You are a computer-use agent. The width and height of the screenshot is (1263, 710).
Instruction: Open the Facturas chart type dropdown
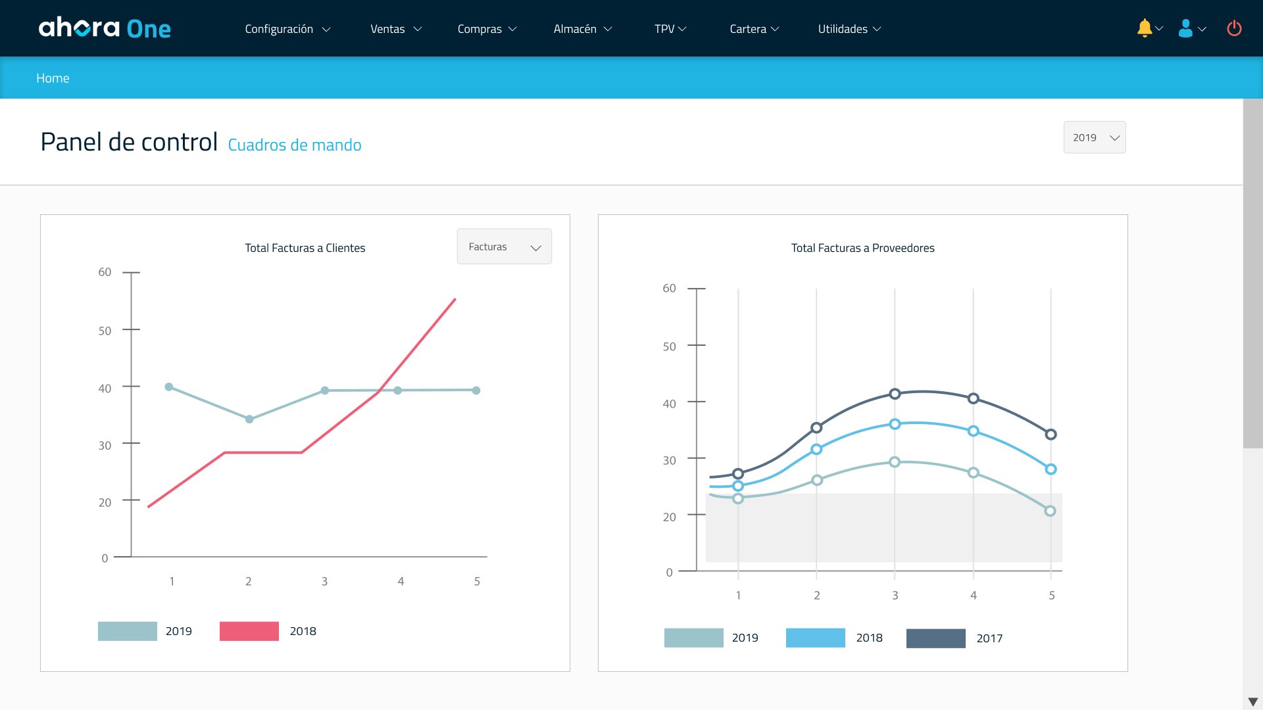(504, 247)
